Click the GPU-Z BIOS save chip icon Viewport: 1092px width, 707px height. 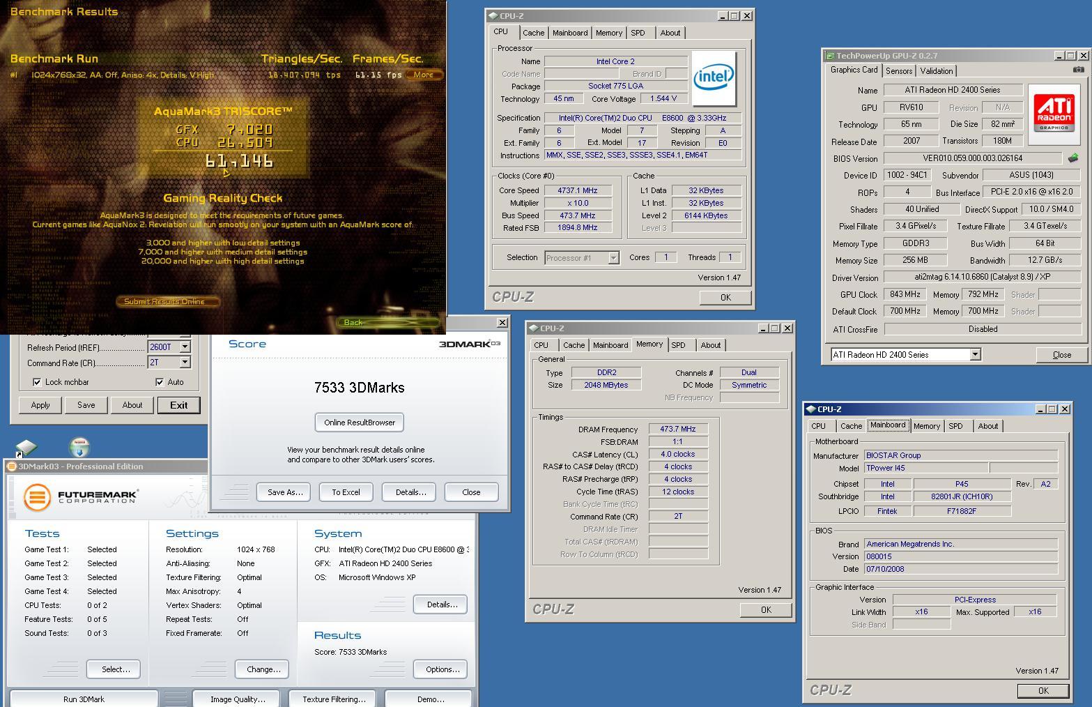pos(1072,158)
